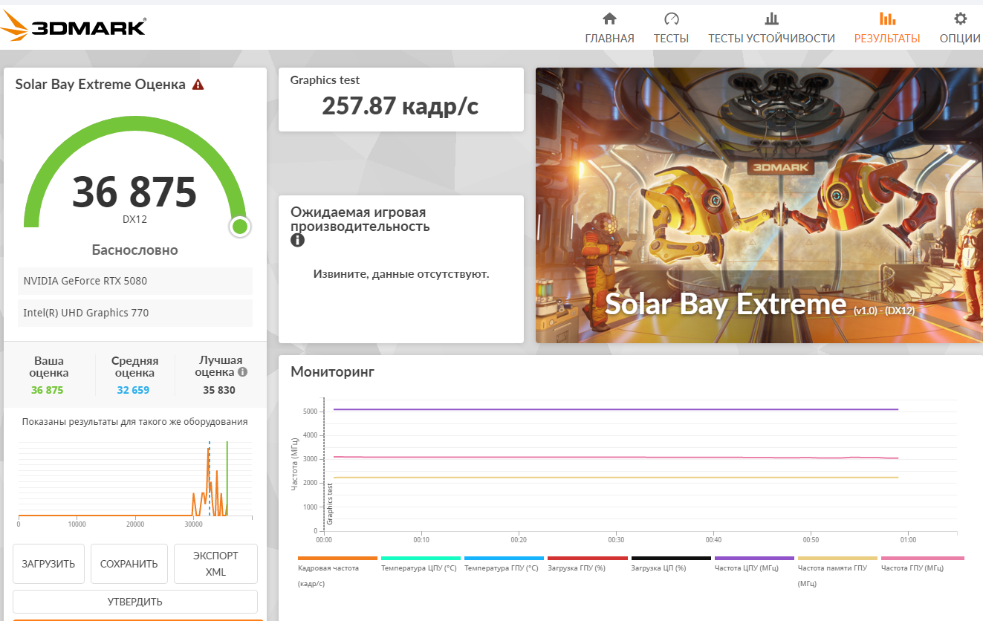Click the large 36 875 score in the gauge
The image size is (983, 621).
click(x=134, y=192)
